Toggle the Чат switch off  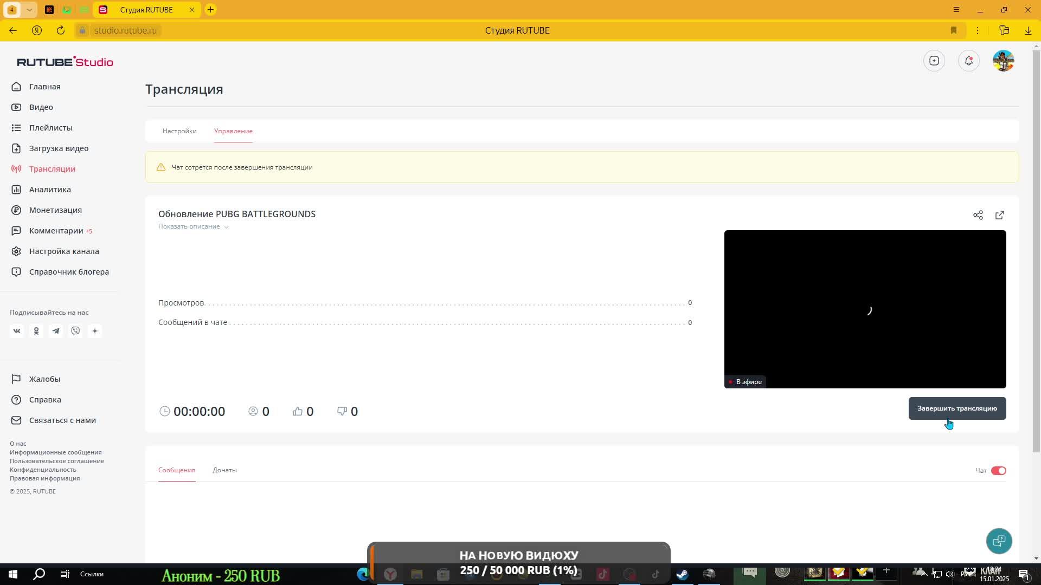tap(998, 471)
